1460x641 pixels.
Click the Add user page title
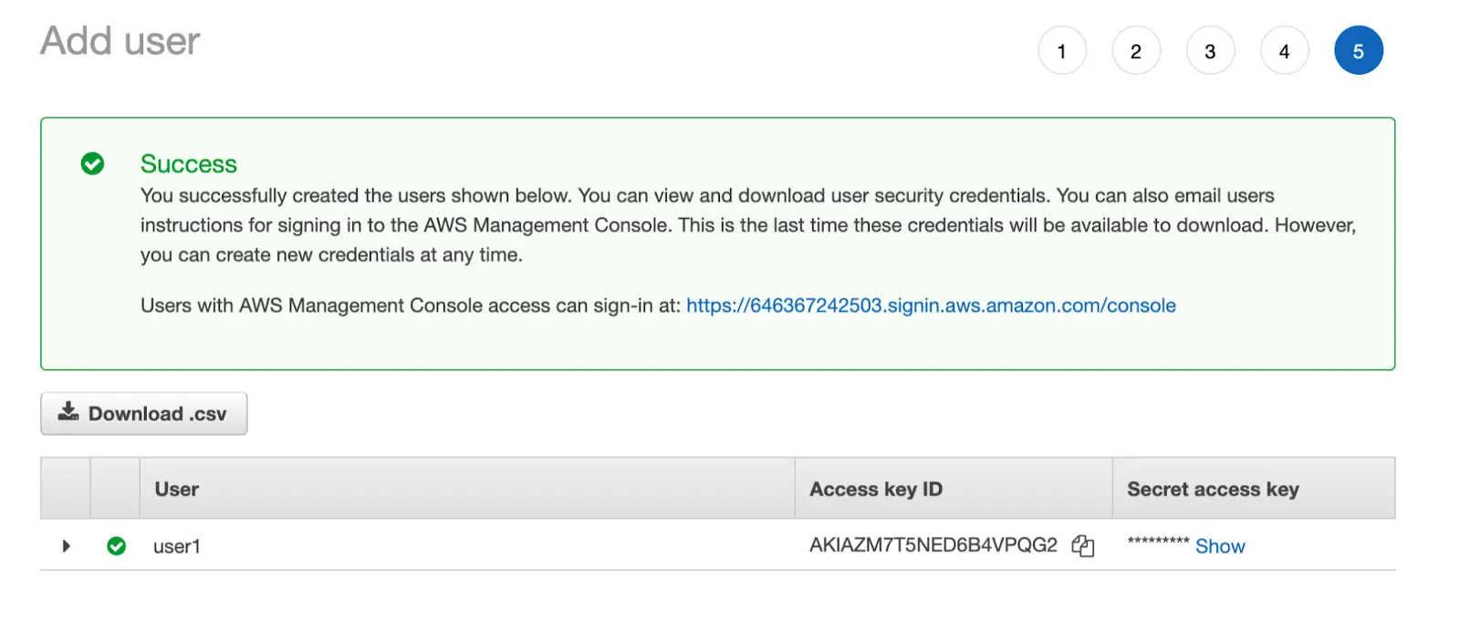(120, 41)
